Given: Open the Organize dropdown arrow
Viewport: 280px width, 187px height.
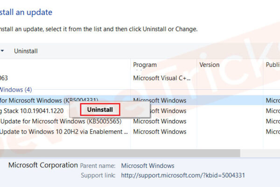Looking at the screenshot, I should 2,51.
